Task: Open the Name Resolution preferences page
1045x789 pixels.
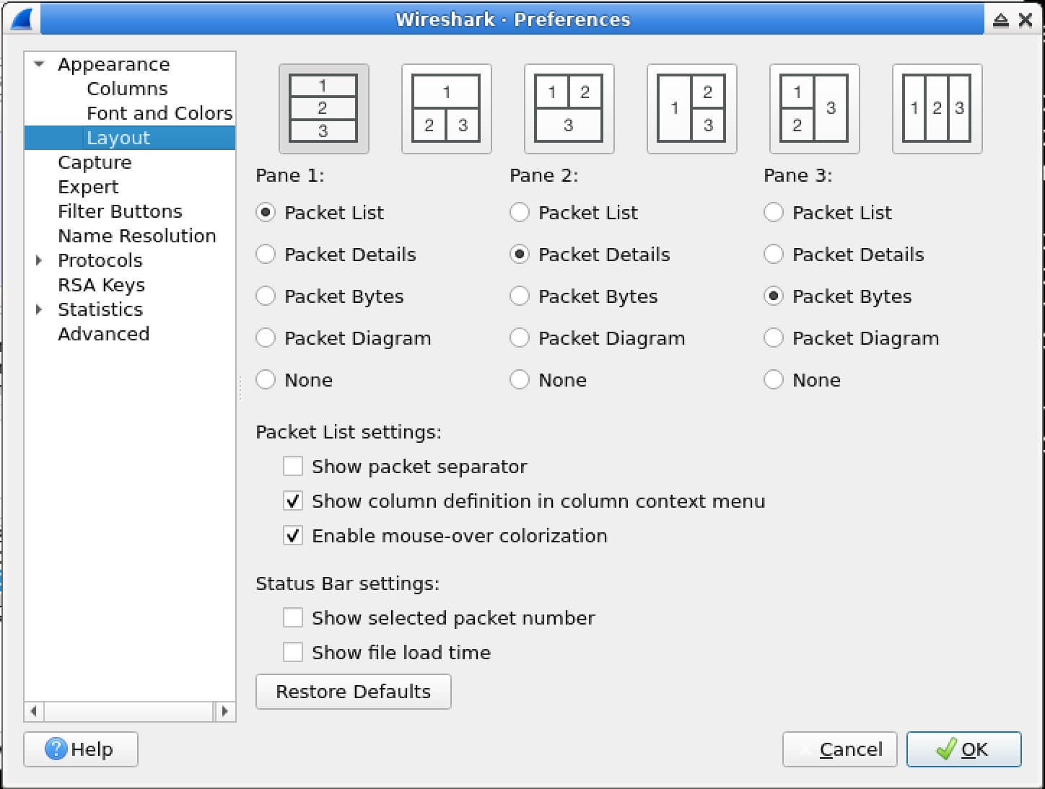Action: 137,236
